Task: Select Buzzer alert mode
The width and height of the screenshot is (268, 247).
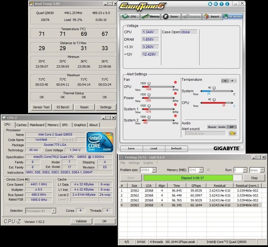Action: [x=212, y=127]
